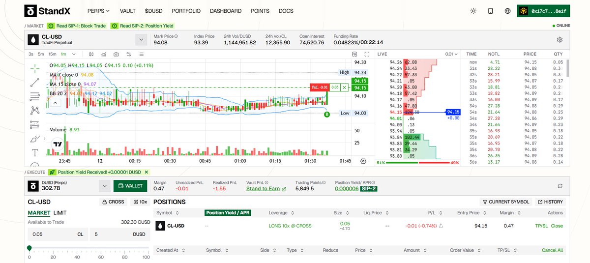Share the position P/L icon
Viewport: 590px width, 263px height.
[x=441, y=226]
